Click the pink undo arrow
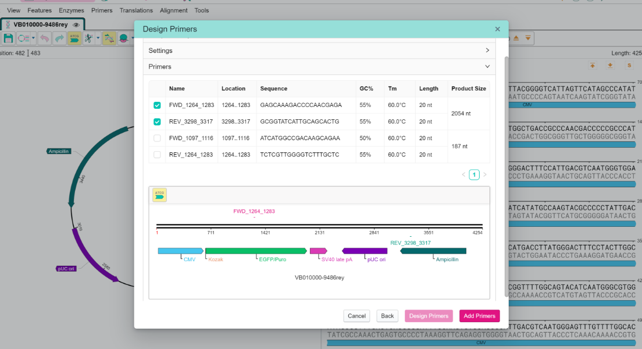This screenshot has width=642, height=349. tap(45, 38)
